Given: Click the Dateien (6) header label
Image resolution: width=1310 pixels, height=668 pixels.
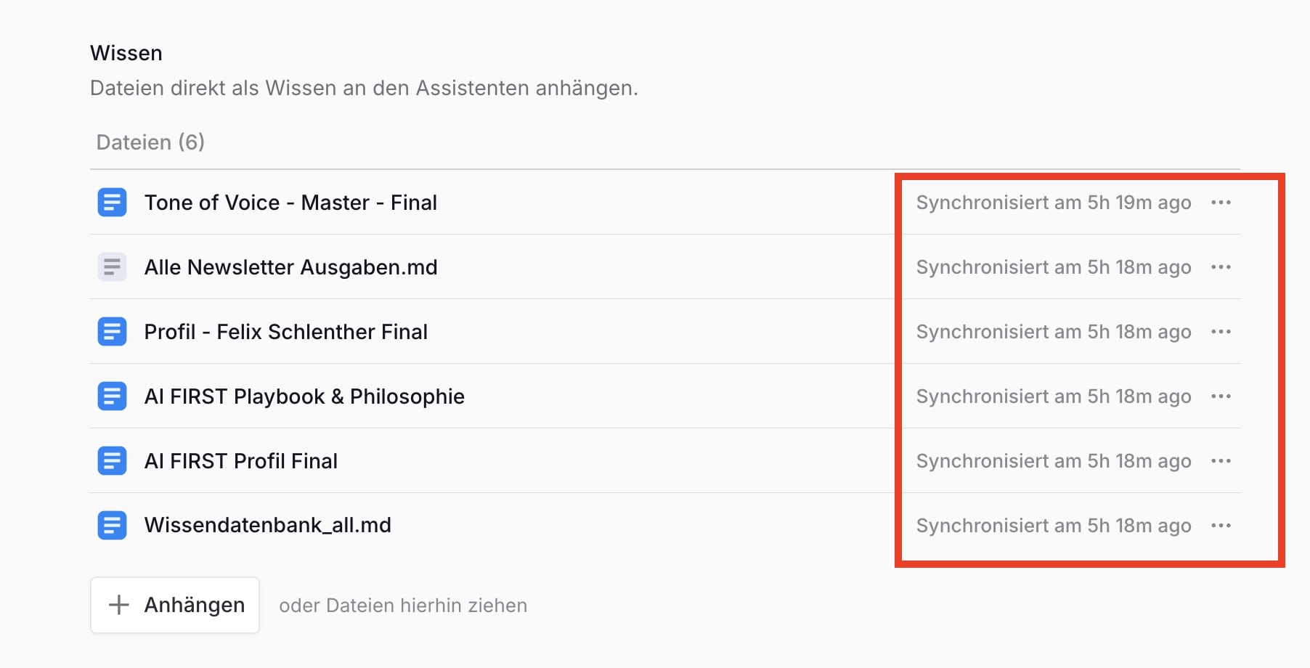Looking at the screenshot, I should [150, 142].
